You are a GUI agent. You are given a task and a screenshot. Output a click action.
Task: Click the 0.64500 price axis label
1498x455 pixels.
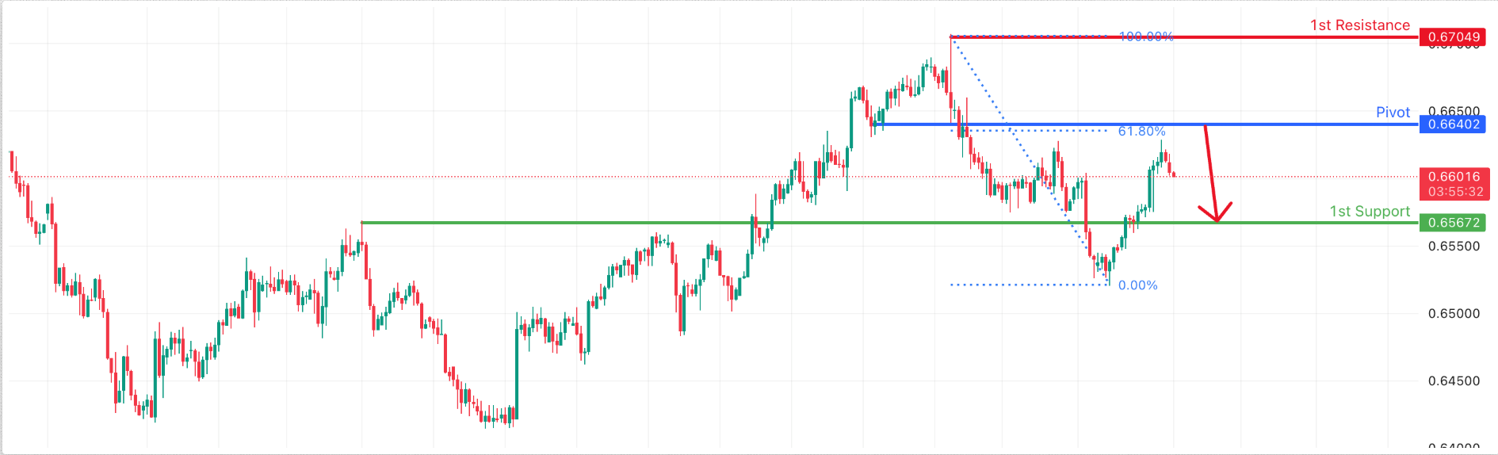point(1454,381)
